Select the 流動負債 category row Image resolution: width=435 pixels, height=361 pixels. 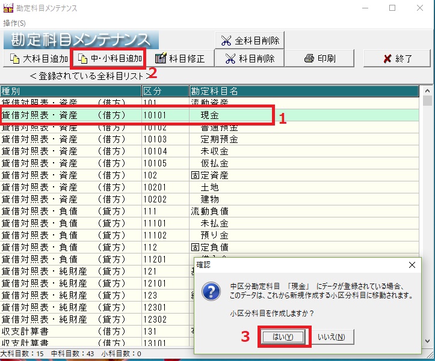209,211
